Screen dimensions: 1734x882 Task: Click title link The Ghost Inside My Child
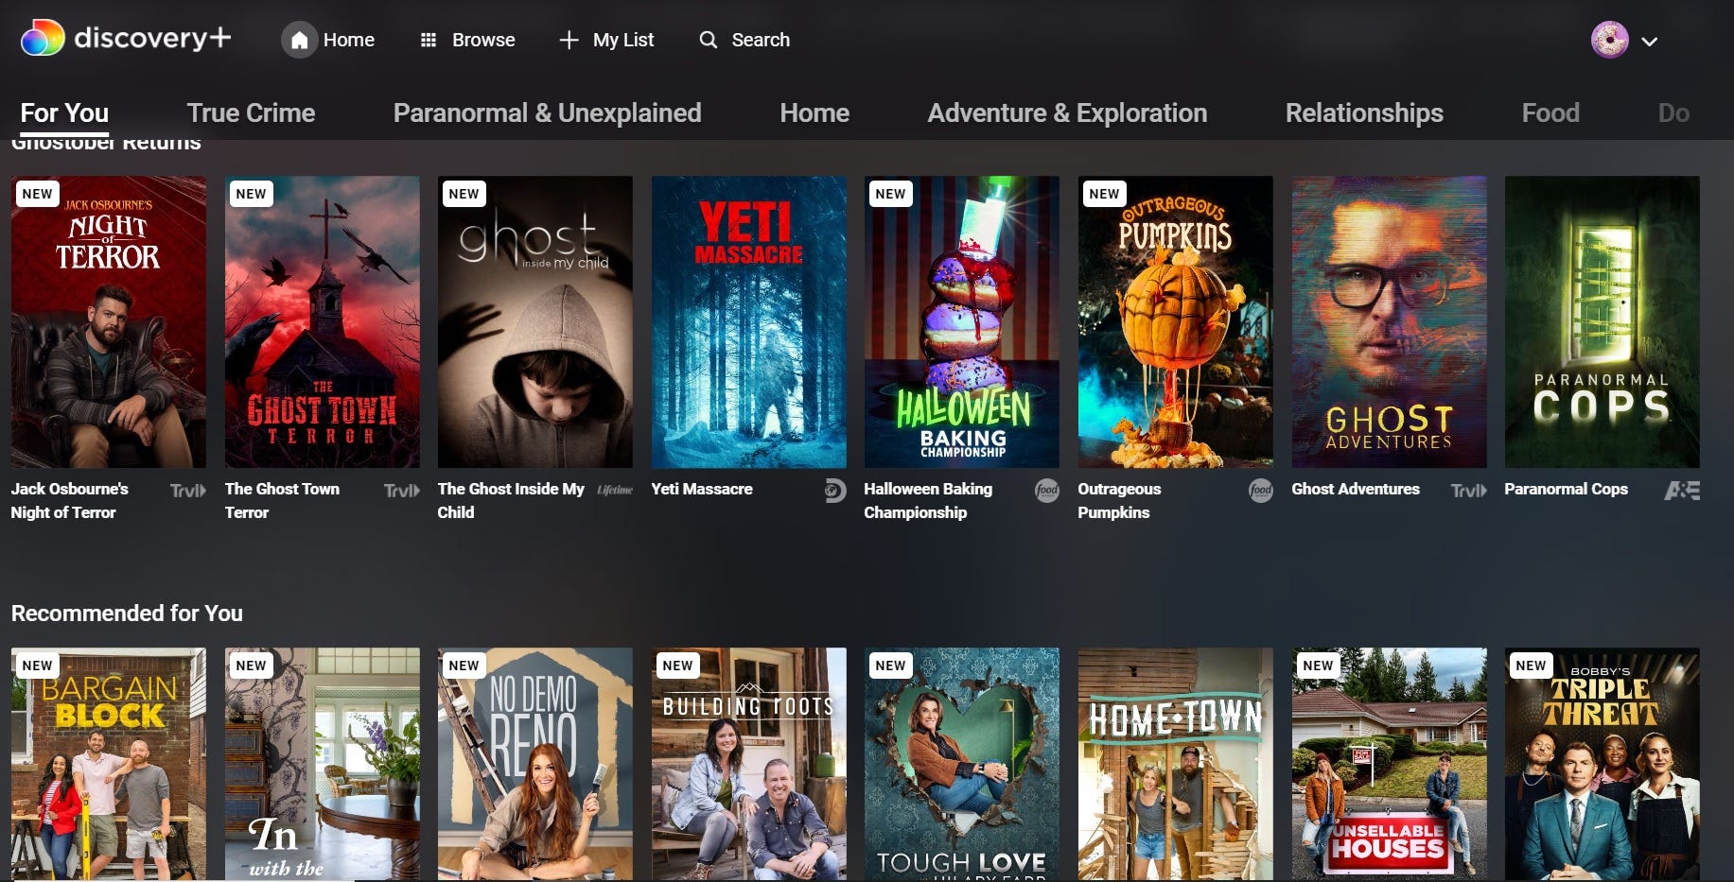(x=511, y=501)
